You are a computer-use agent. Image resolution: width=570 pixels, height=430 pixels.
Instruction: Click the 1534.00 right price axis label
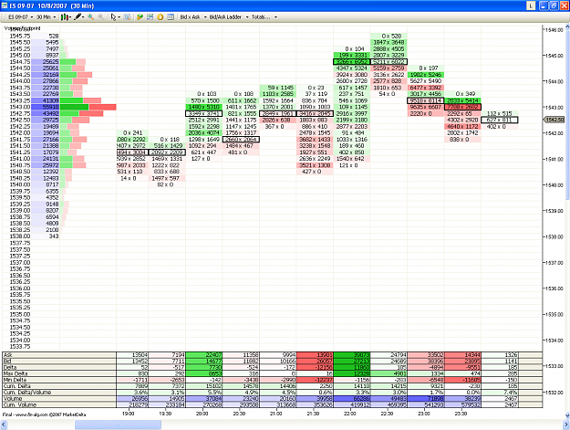point(555,341)
